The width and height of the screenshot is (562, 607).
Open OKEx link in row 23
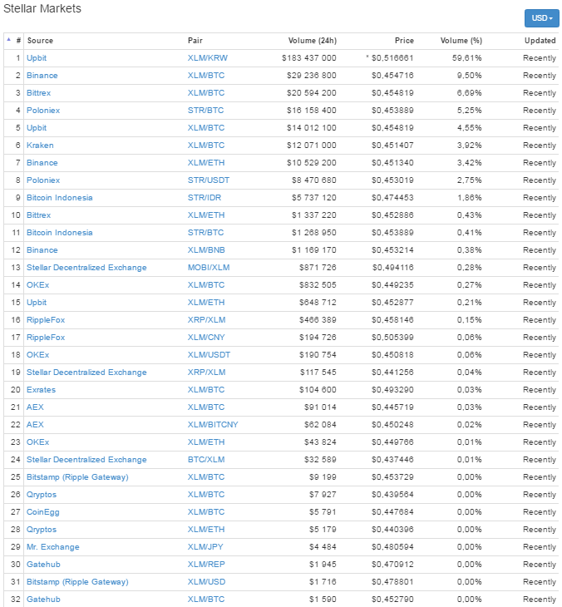click(37, 442)
